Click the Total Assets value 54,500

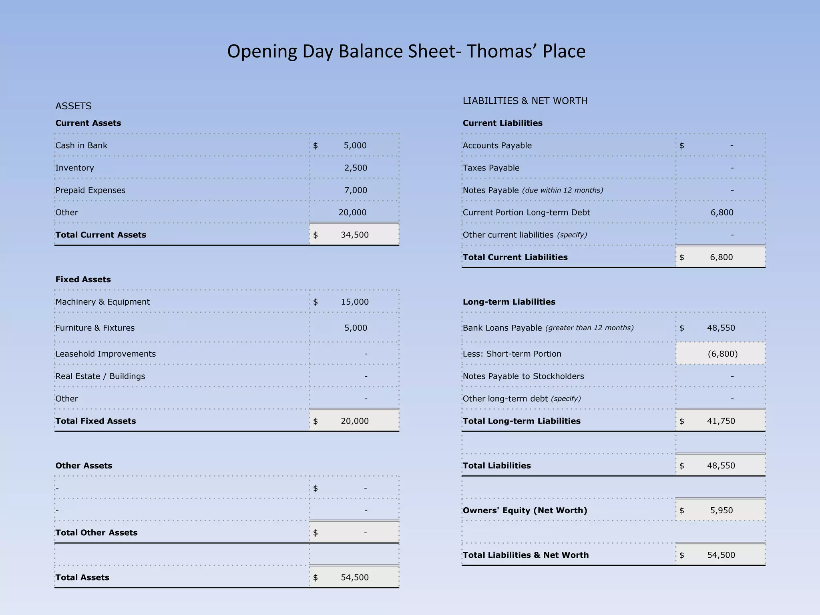tap(354, 577)
